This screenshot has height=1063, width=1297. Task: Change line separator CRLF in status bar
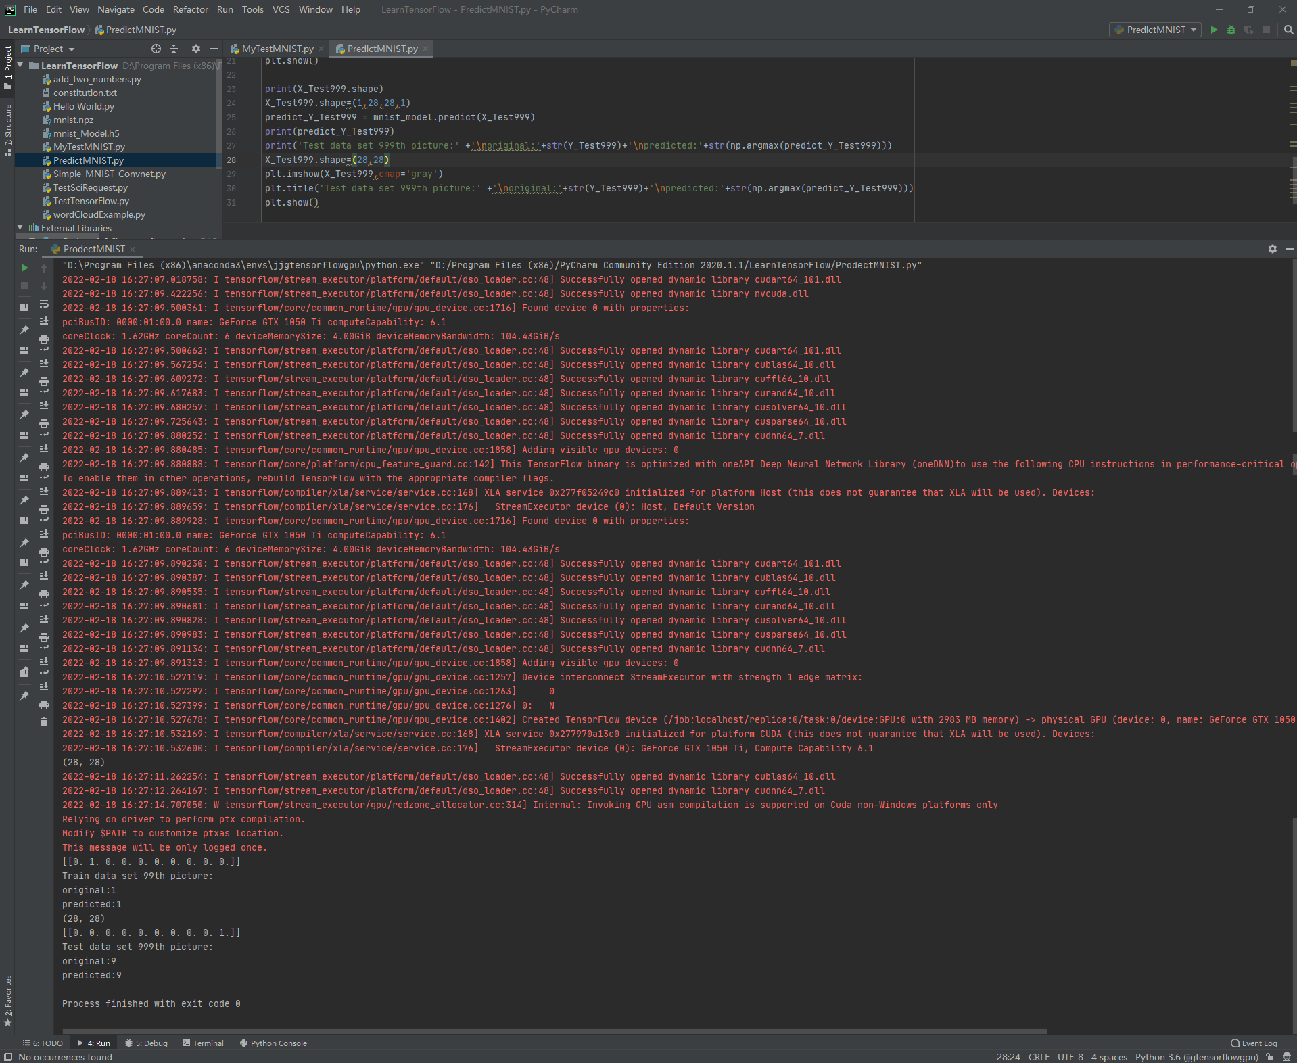1039,1057
